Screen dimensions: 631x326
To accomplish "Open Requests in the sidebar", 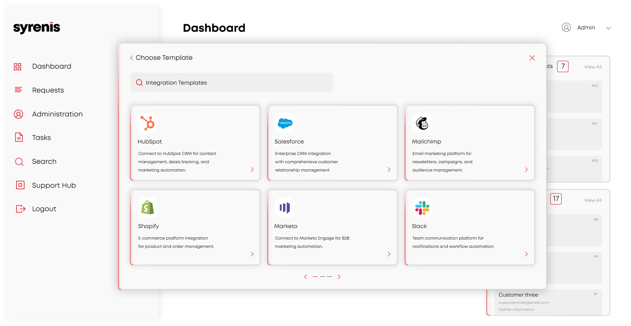I will tap(48, 90).
